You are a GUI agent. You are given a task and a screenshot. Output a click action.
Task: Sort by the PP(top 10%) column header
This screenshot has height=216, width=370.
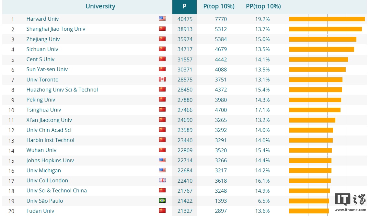tap(263, 6)
